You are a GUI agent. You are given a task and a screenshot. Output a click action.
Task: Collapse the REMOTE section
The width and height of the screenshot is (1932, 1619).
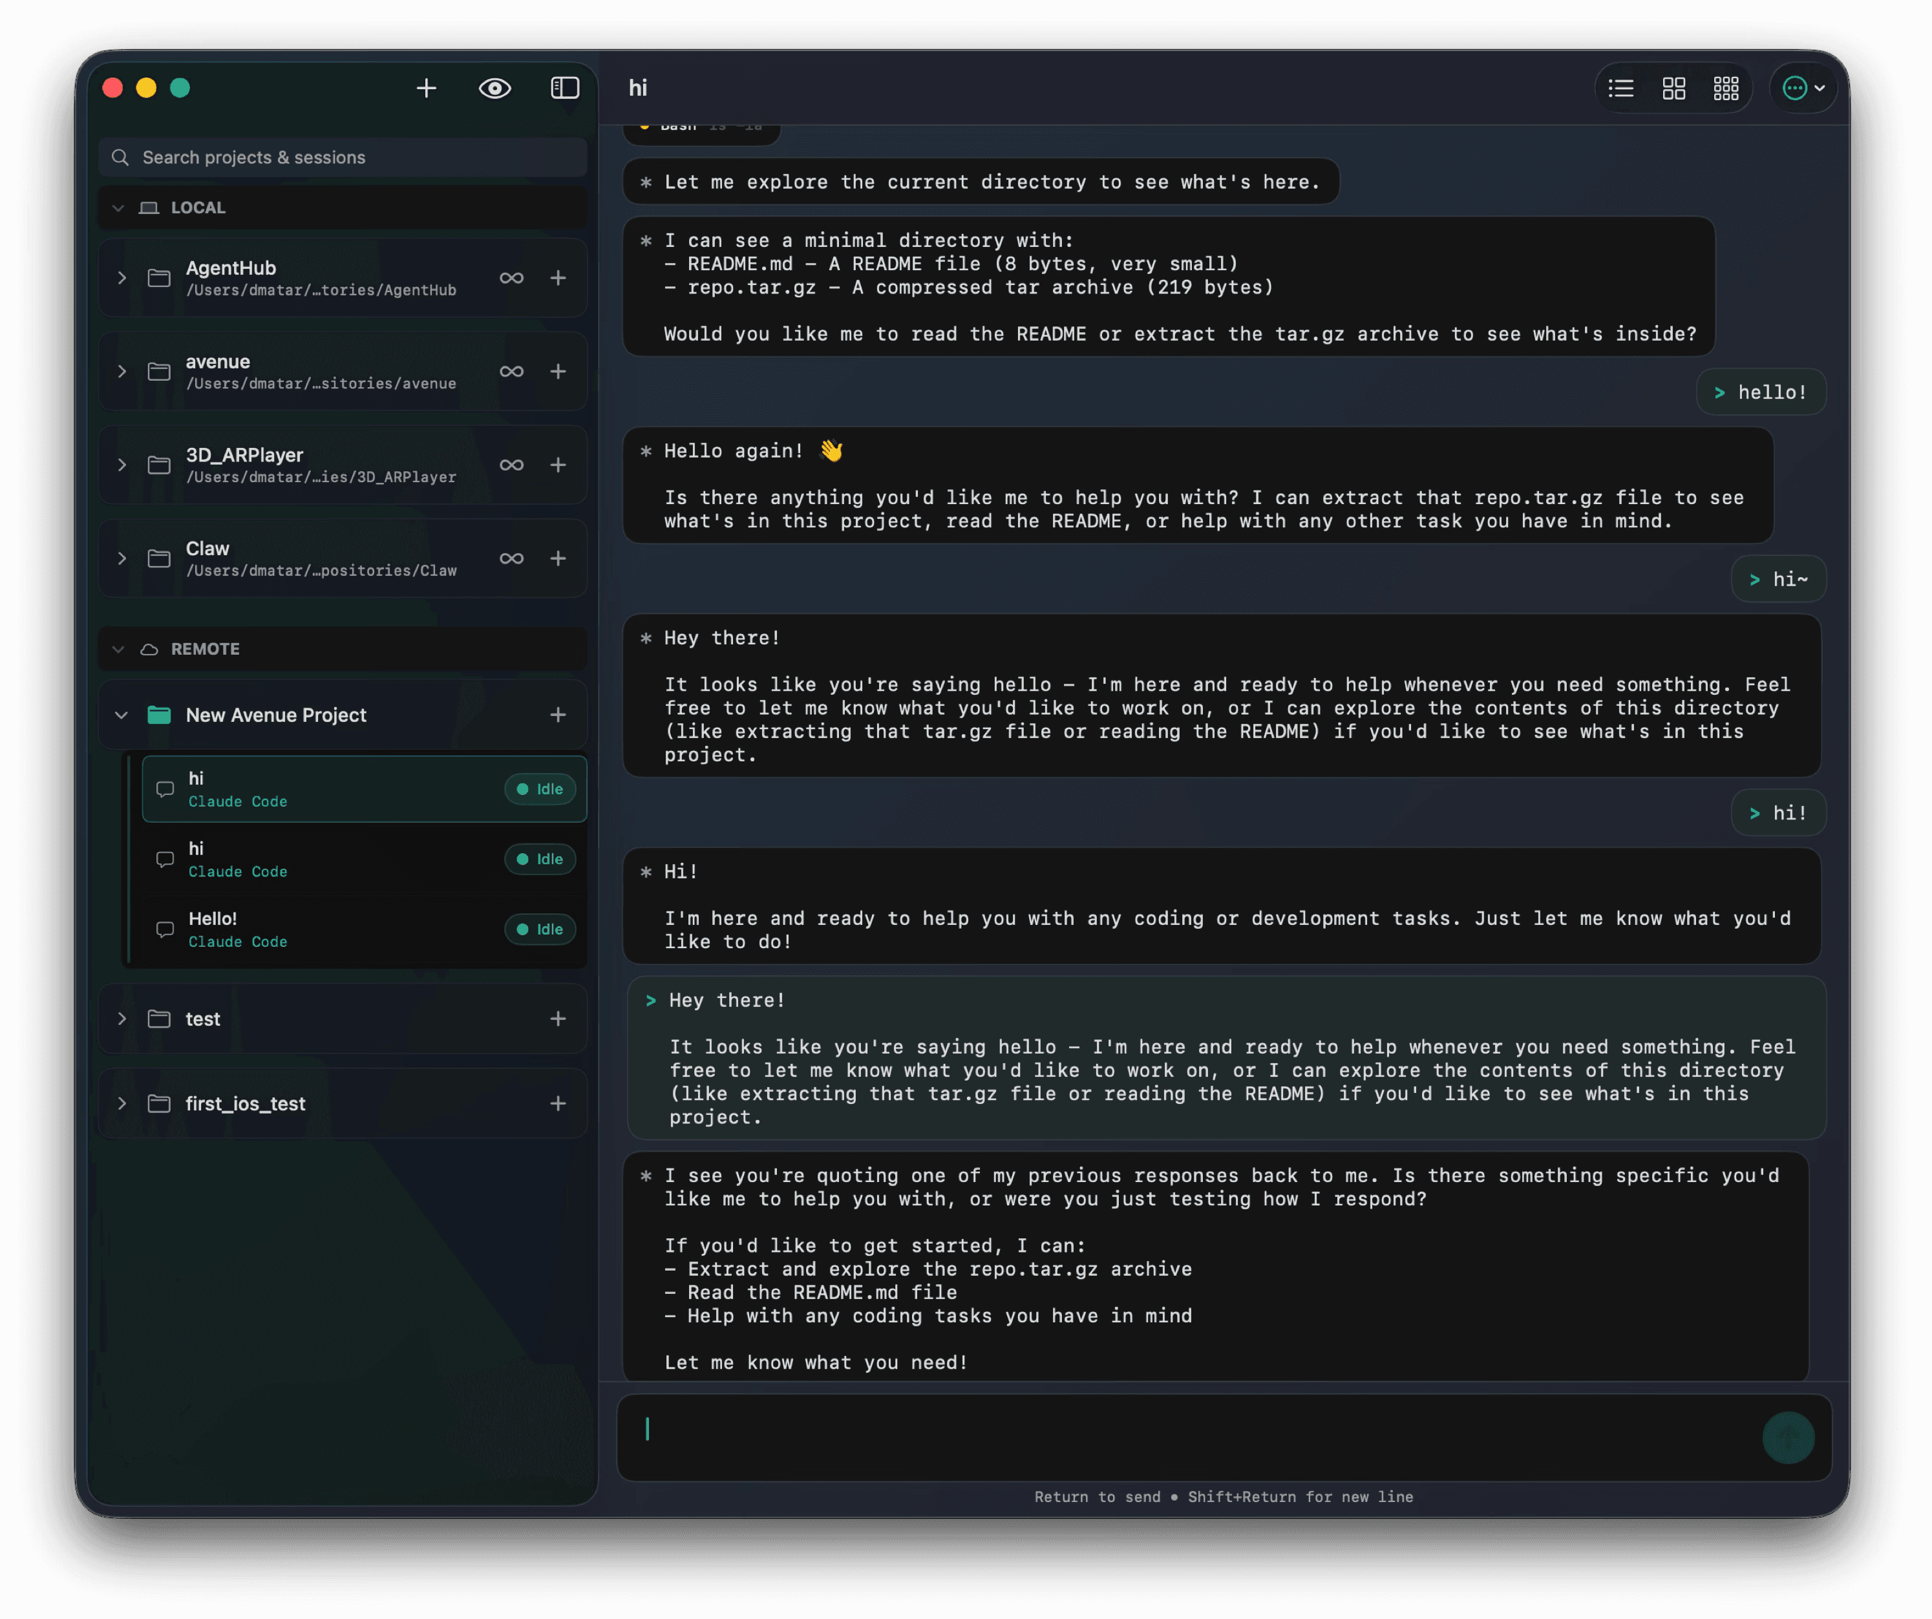point(118,650)
